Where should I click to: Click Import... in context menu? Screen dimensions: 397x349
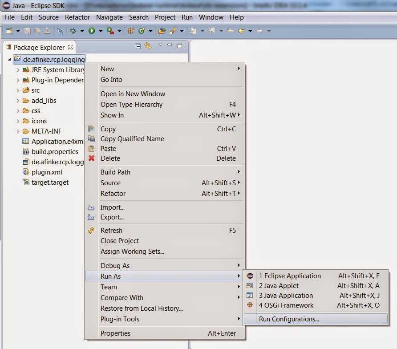(165, 207)
